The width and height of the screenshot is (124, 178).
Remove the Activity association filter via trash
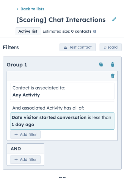[x=113, y=76]
